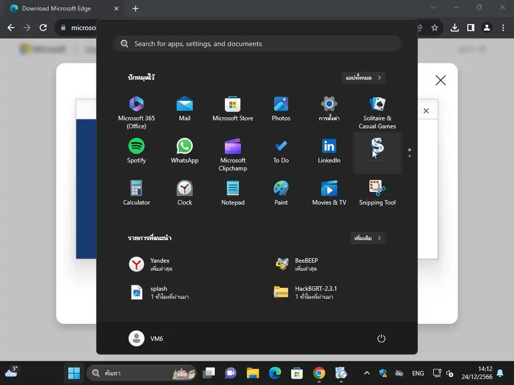The height and width of the screenshot is (385, 514).
Task: Open Paint
Action: 281,193
